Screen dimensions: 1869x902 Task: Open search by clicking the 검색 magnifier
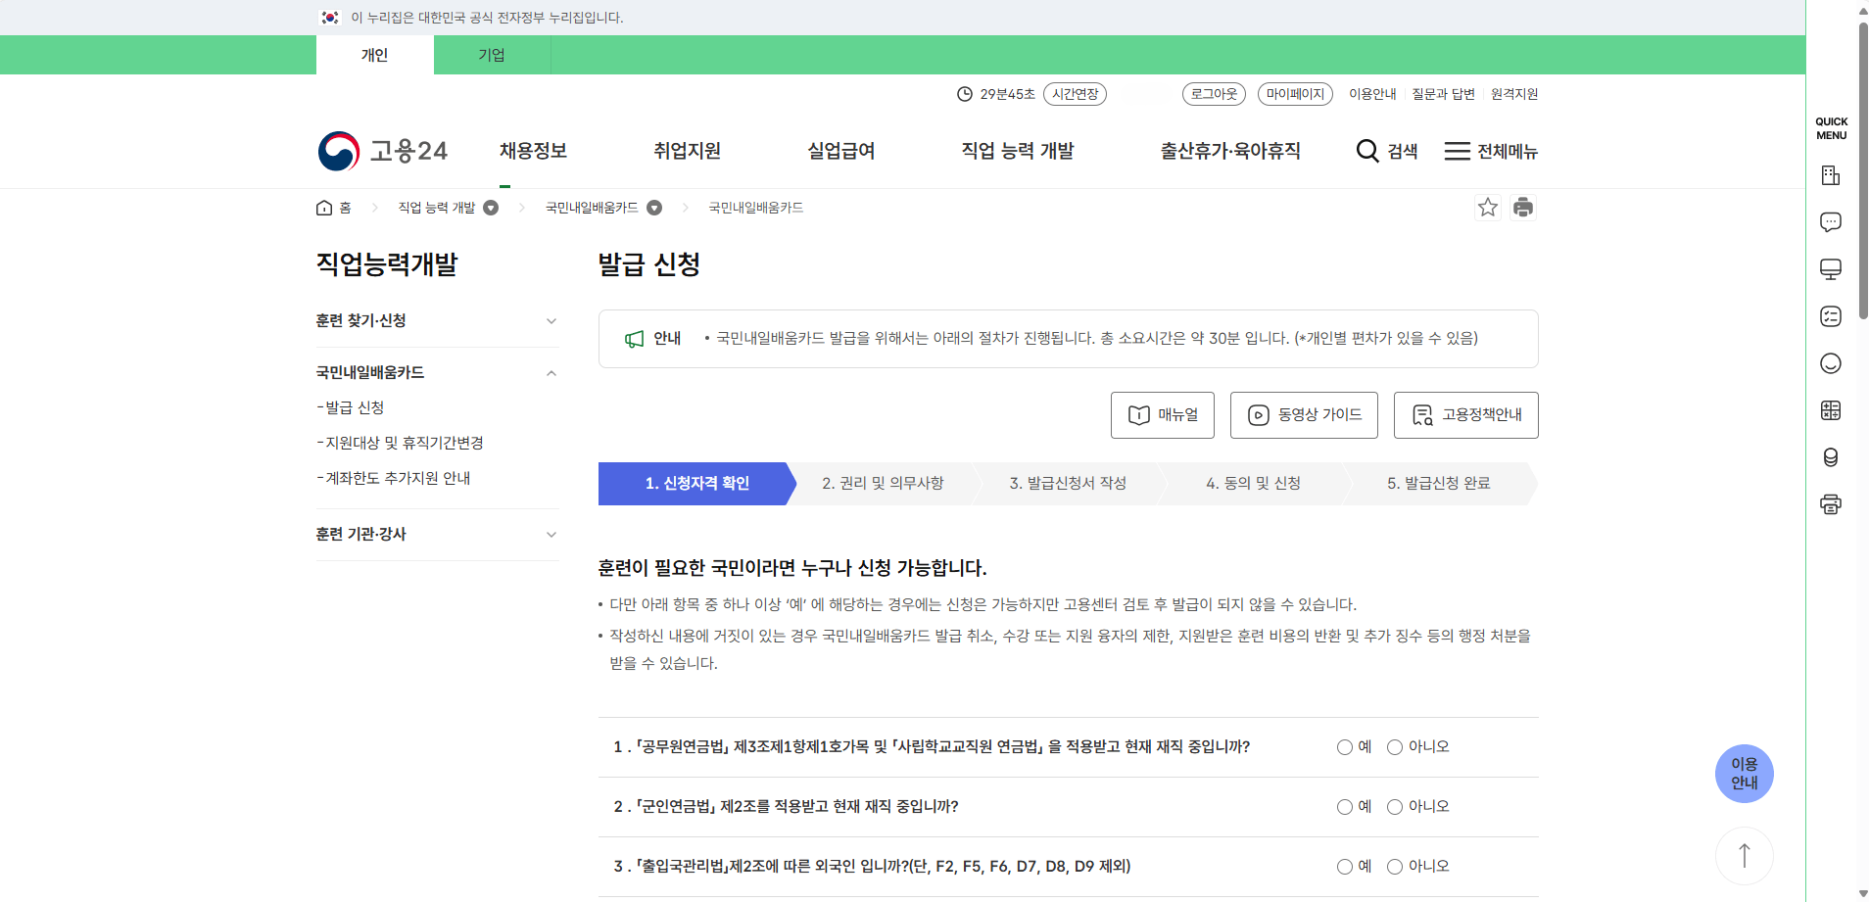click(x=1386, y=151)
